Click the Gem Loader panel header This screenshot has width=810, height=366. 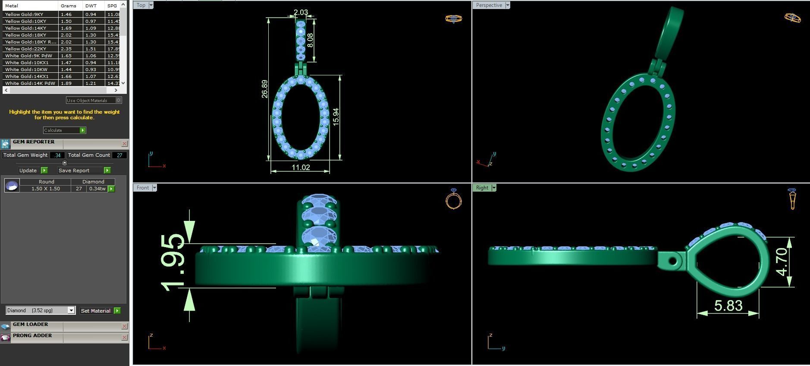coord(65,326)
